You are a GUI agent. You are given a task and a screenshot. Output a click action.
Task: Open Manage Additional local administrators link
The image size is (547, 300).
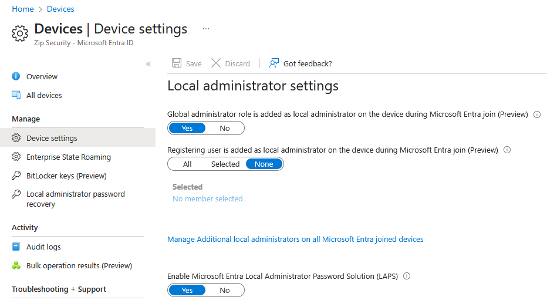click(295, 240)
